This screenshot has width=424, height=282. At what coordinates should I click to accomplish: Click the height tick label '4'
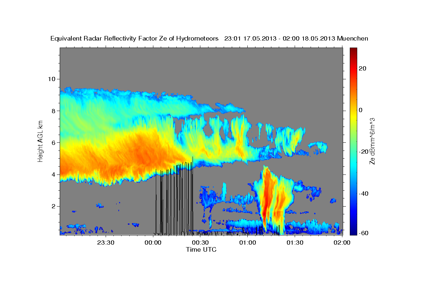pos(54,174)
